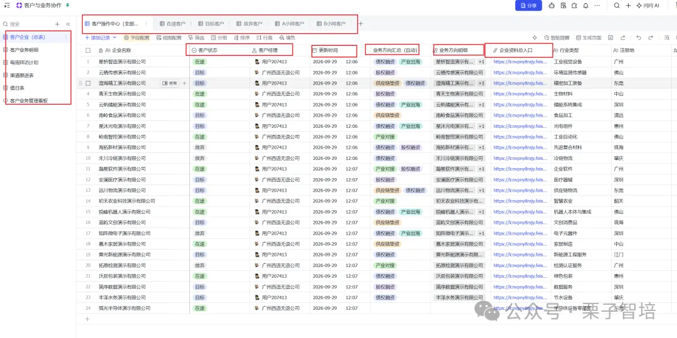
Task: Open the 排序 sort tool
Action: [242, 38]
